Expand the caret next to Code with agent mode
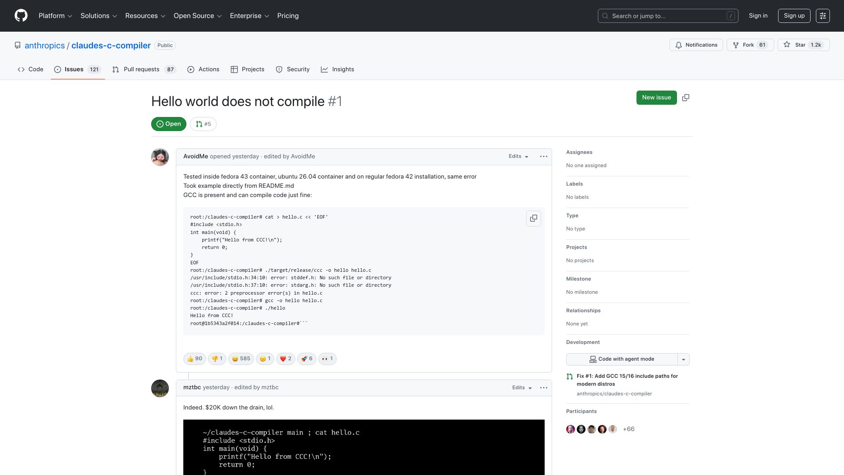 (x=684, y=359)
